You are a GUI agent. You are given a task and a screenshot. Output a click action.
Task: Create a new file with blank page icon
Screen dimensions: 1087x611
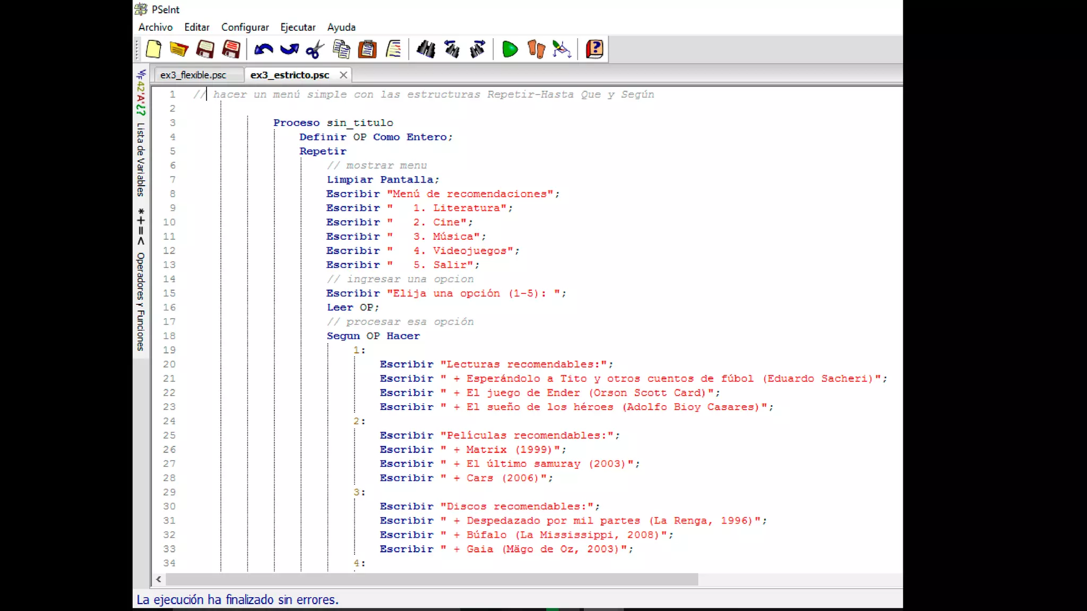pyautogui.click(x=153, y=49)
